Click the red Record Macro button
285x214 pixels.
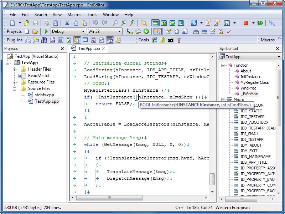246,23
